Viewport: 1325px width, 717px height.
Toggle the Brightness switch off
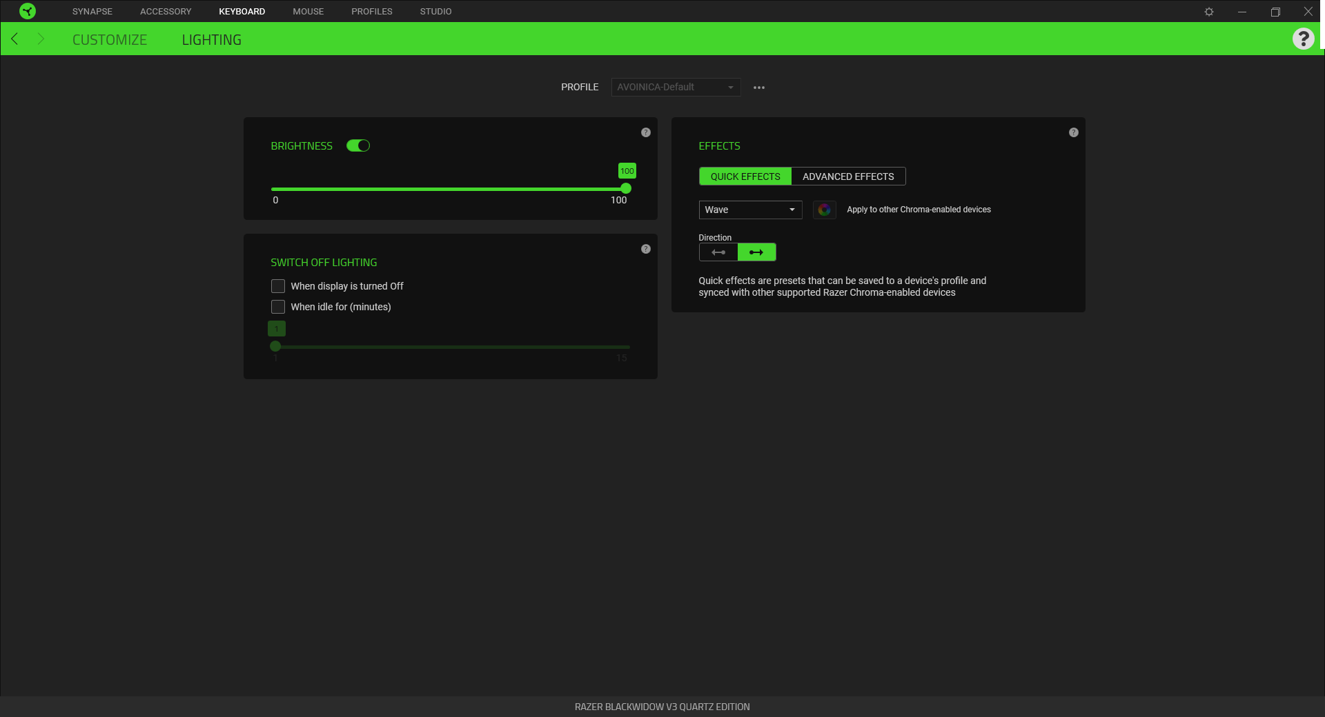[358, 145]
